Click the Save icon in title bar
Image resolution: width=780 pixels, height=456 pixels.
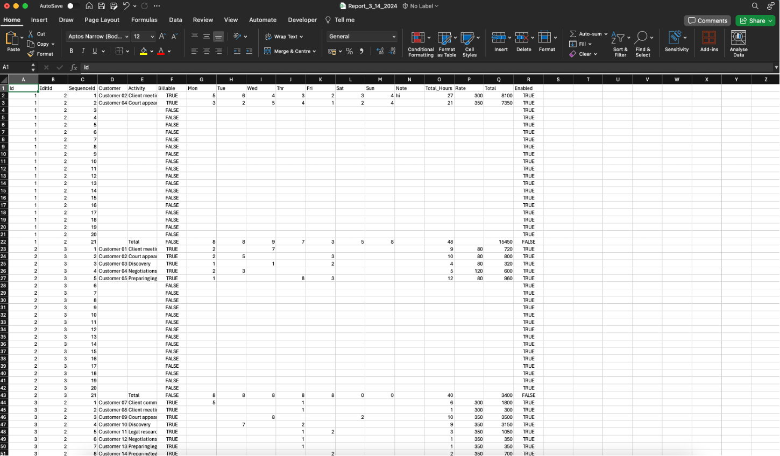[x=102, y=6]
